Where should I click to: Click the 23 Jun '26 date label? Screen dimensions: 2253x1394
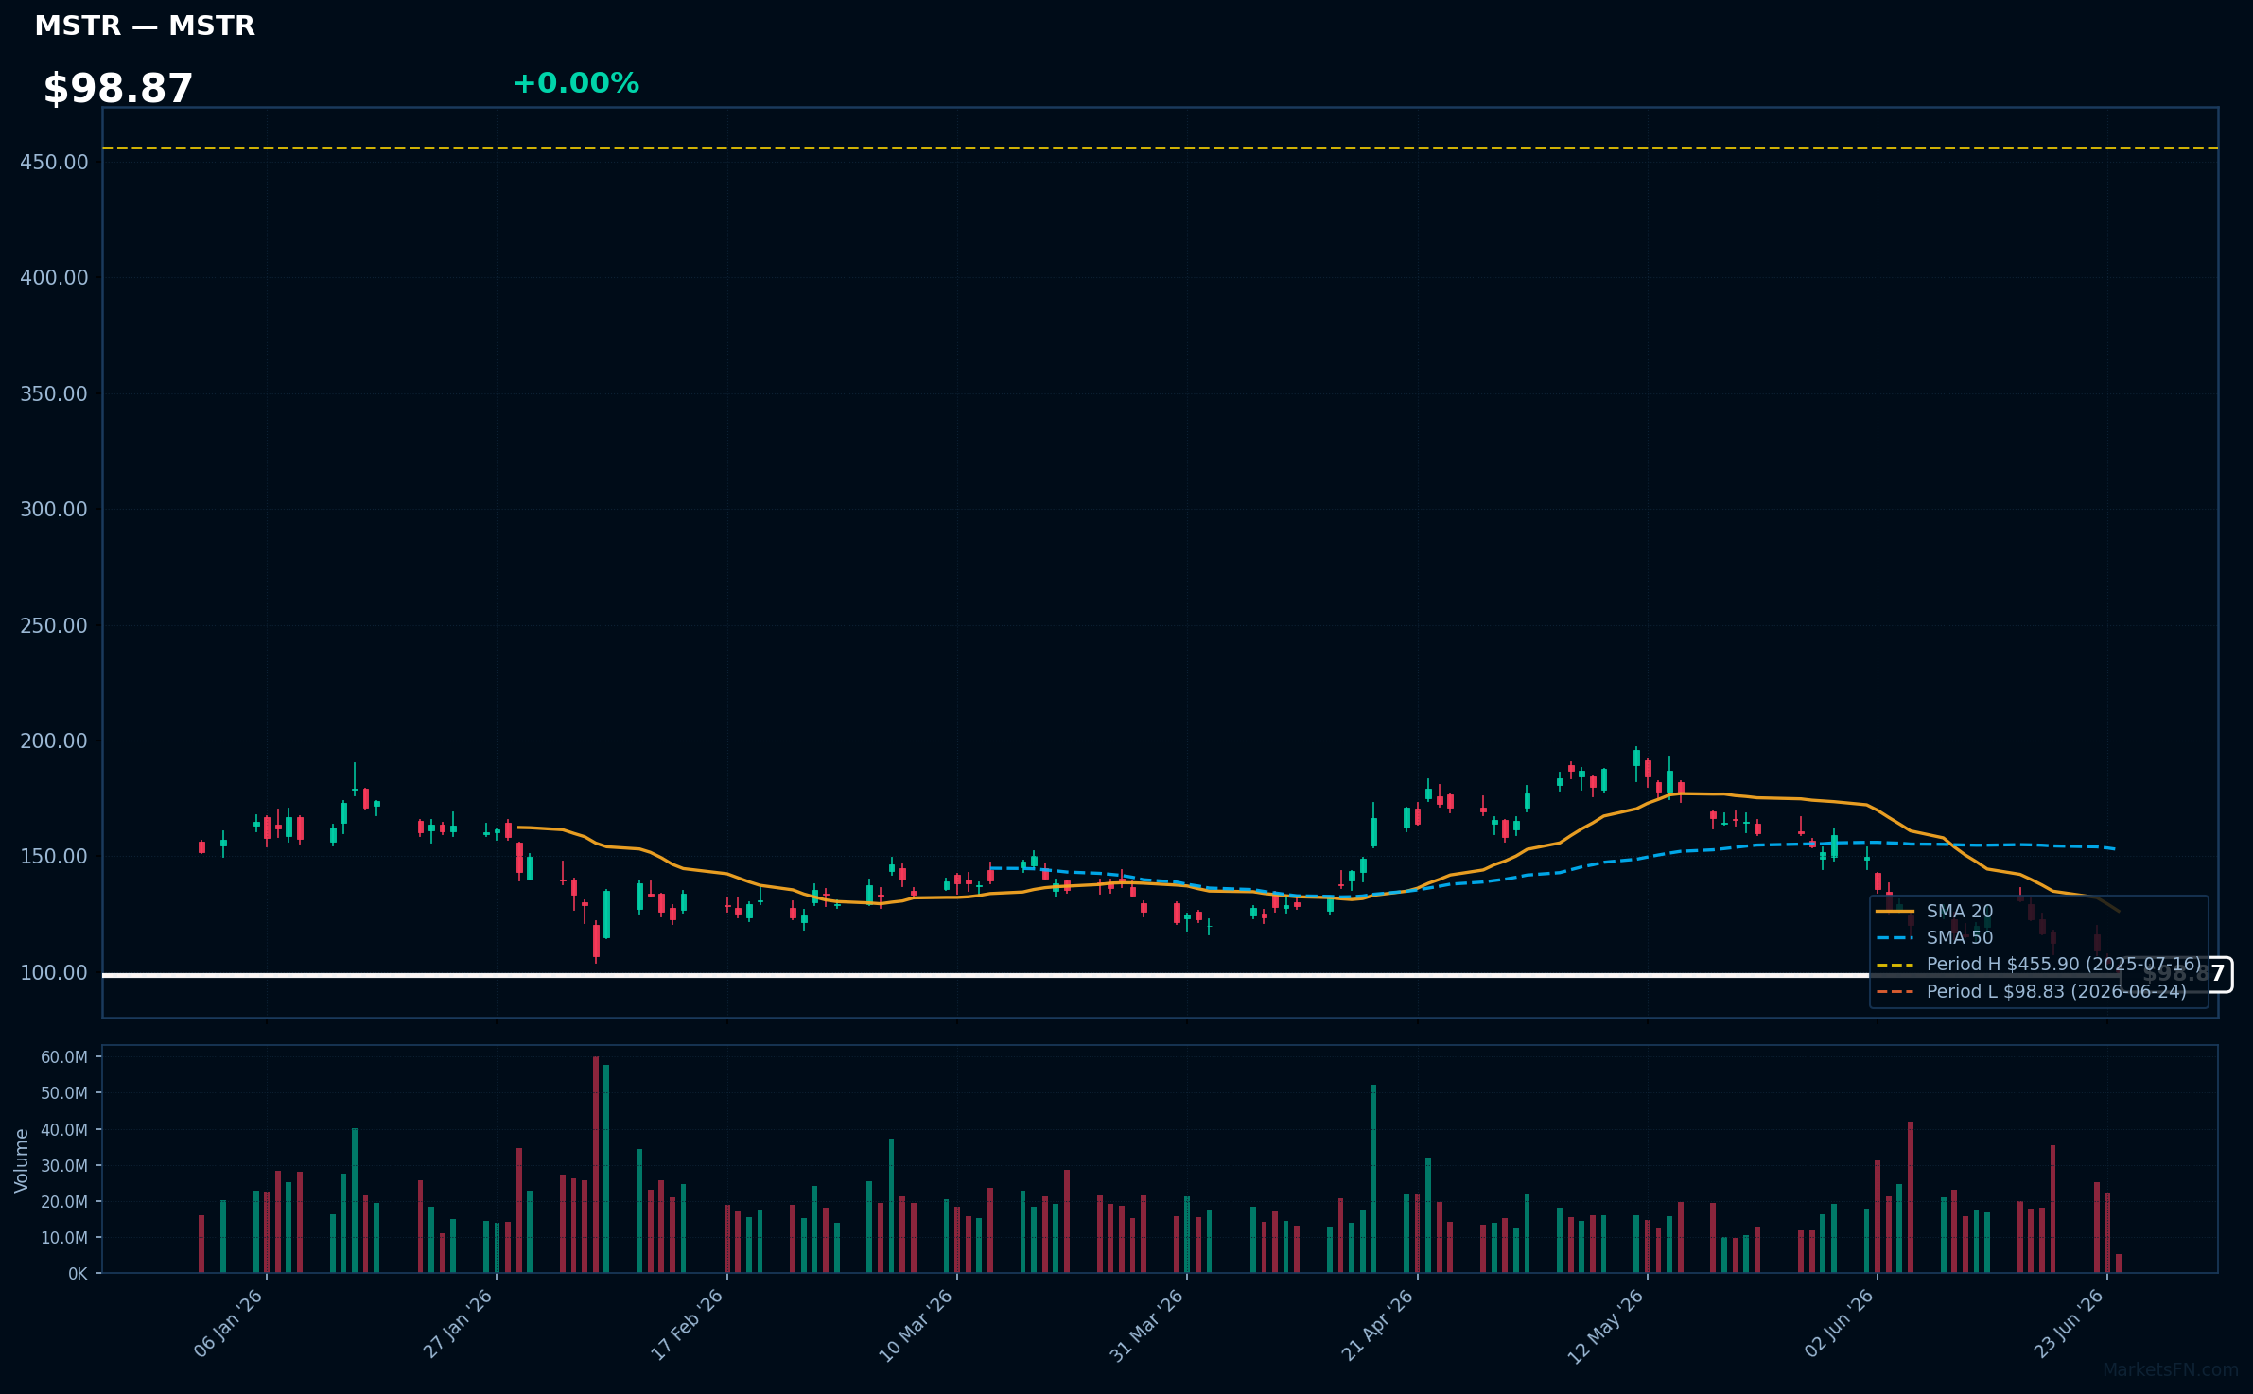tap(2069, 1323)
